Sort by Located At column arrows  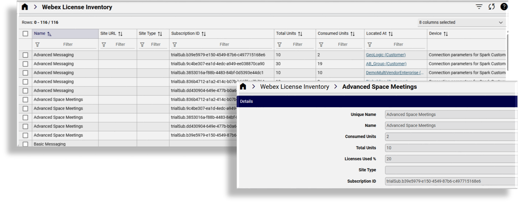click(391, 34)
